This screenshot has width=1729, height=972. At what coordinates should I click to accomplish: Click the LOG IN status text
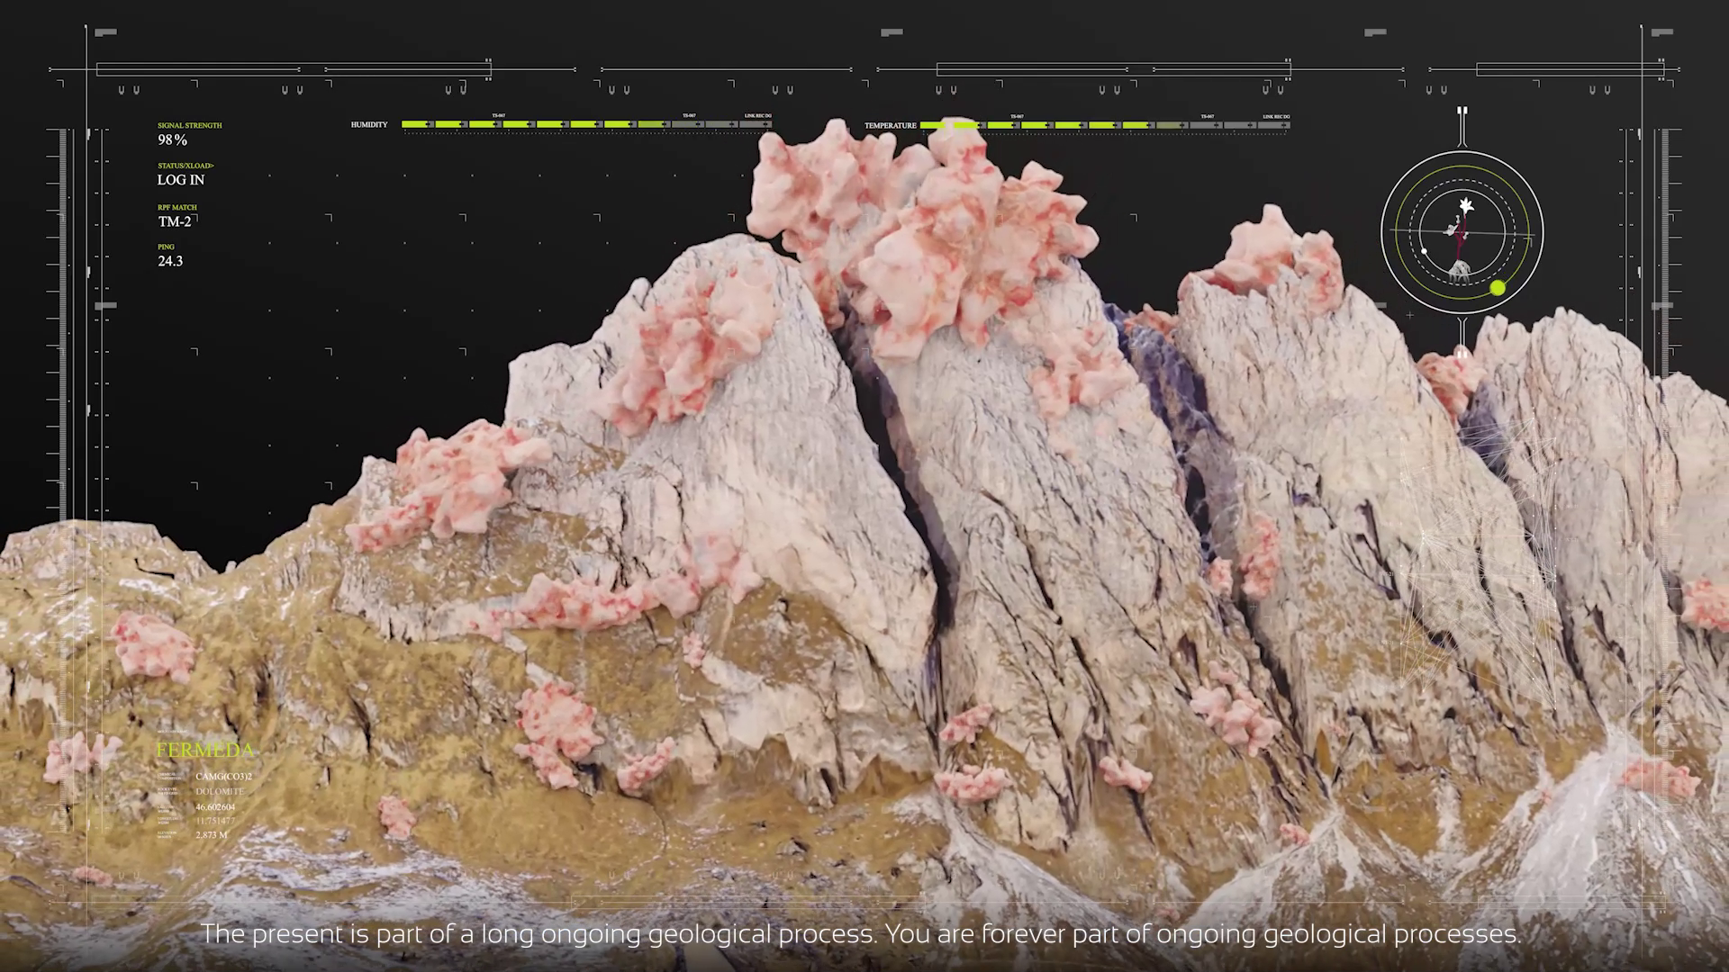pos(181,180)
